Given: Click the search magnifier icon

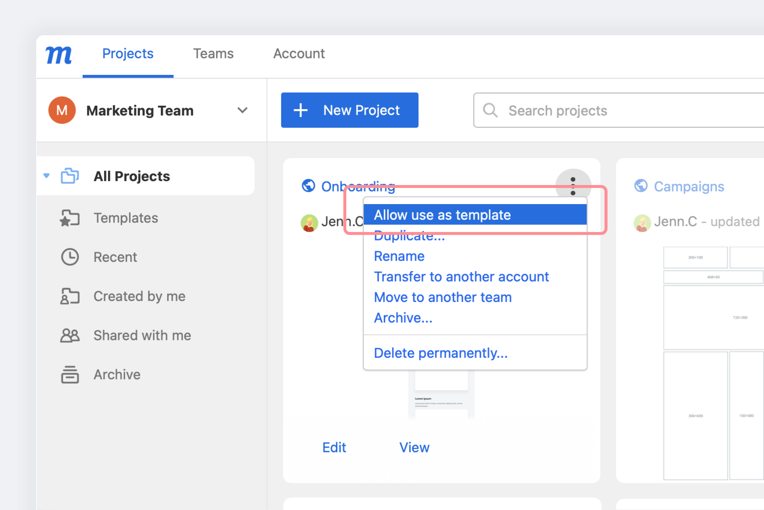Looking at the screenshot, I should click(490, 110).
